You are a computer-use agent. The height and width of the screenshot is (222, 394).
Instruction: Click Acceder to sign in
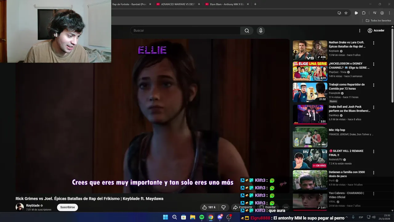pos(376,31)
